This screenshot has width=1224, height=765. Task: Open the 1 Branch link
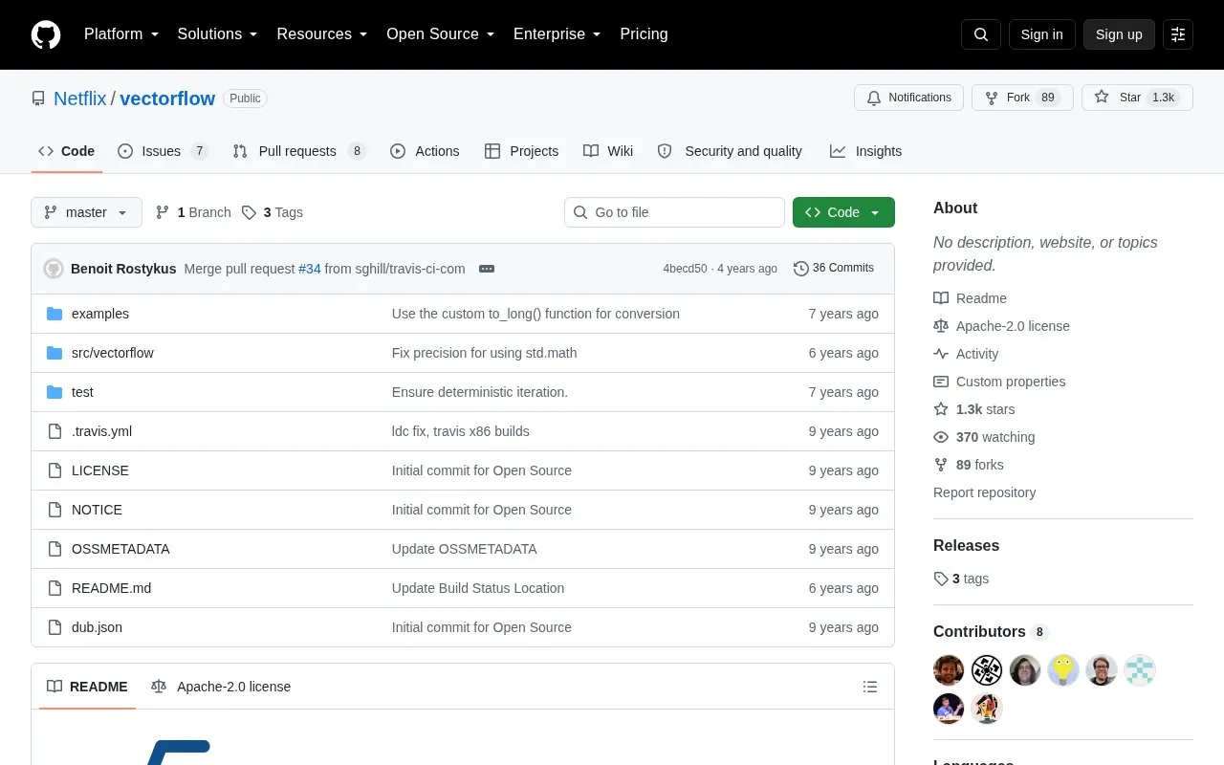click(x=193, y=212)
